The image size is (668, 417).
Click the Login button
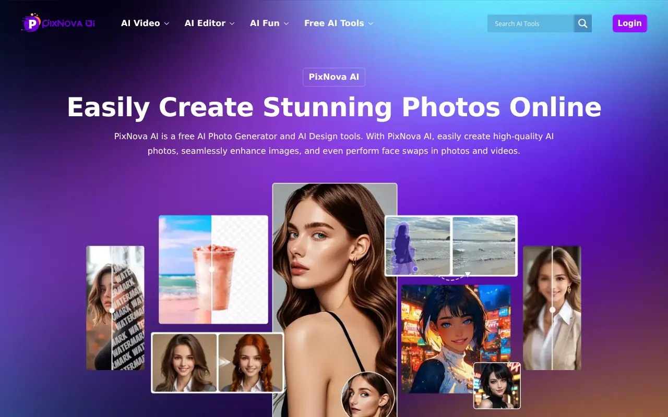pyautogui.click(x=629, y=23)
